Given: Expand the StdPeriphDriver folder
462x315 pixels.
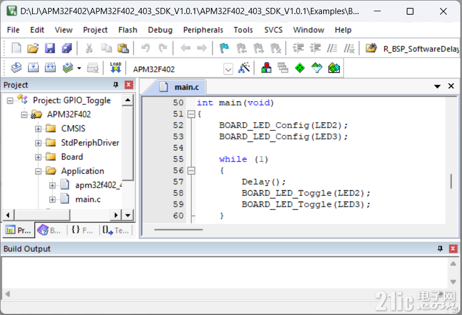Looking at the screenshot, I should (38, 143).
